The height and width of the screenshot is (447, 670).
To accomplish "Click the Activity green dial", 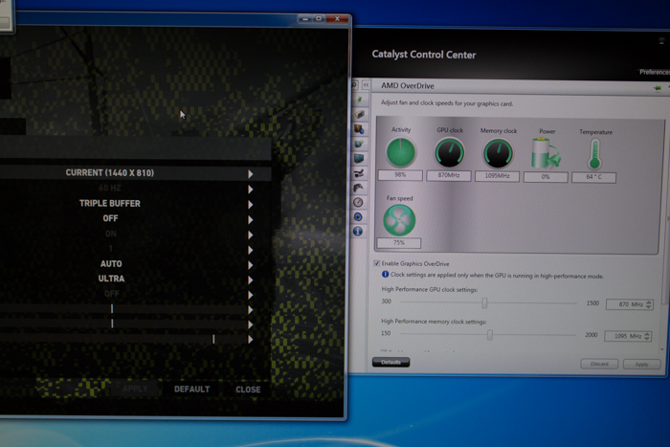I will [x=401, y=152].
